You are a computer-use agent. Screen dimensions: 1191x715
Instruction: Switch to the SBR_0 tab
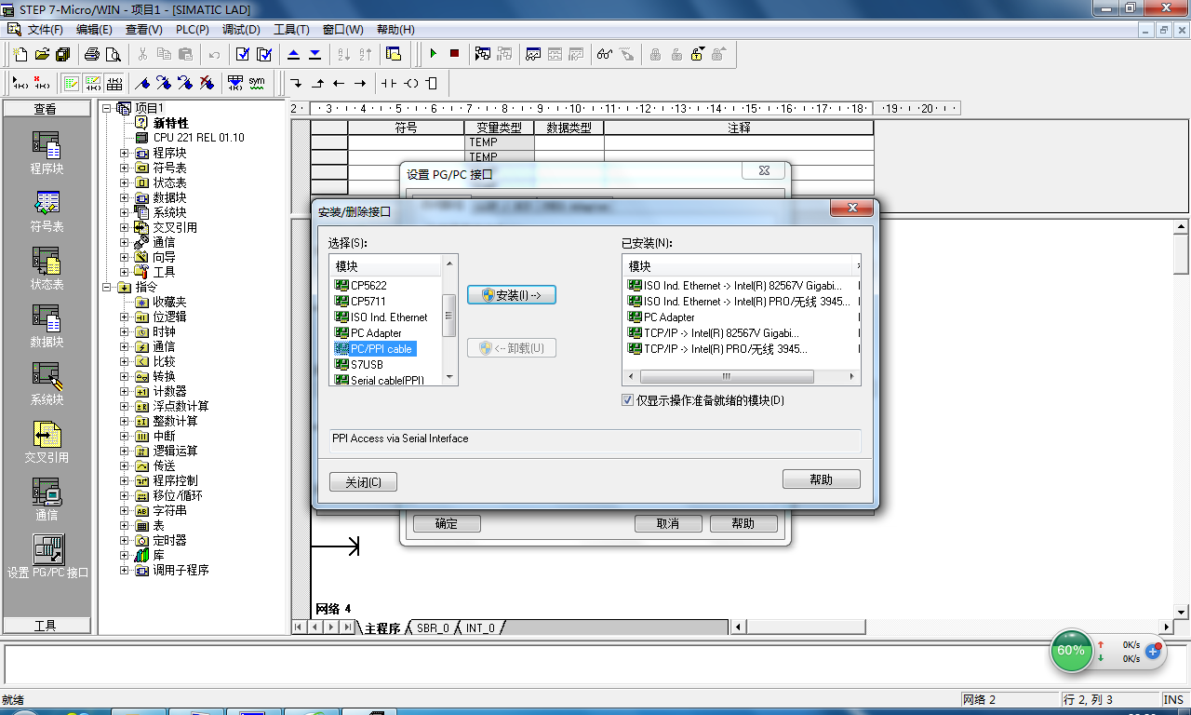click(x=433, y=628)
